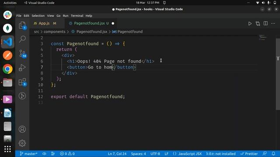
Task: Run the code with the play icon
Action: pos(250,24)
